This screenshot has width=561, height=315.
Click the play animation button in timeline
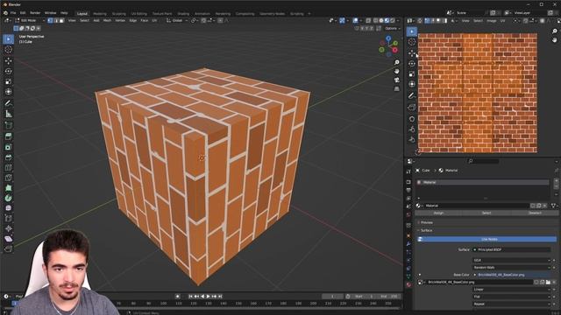[209, 297]
